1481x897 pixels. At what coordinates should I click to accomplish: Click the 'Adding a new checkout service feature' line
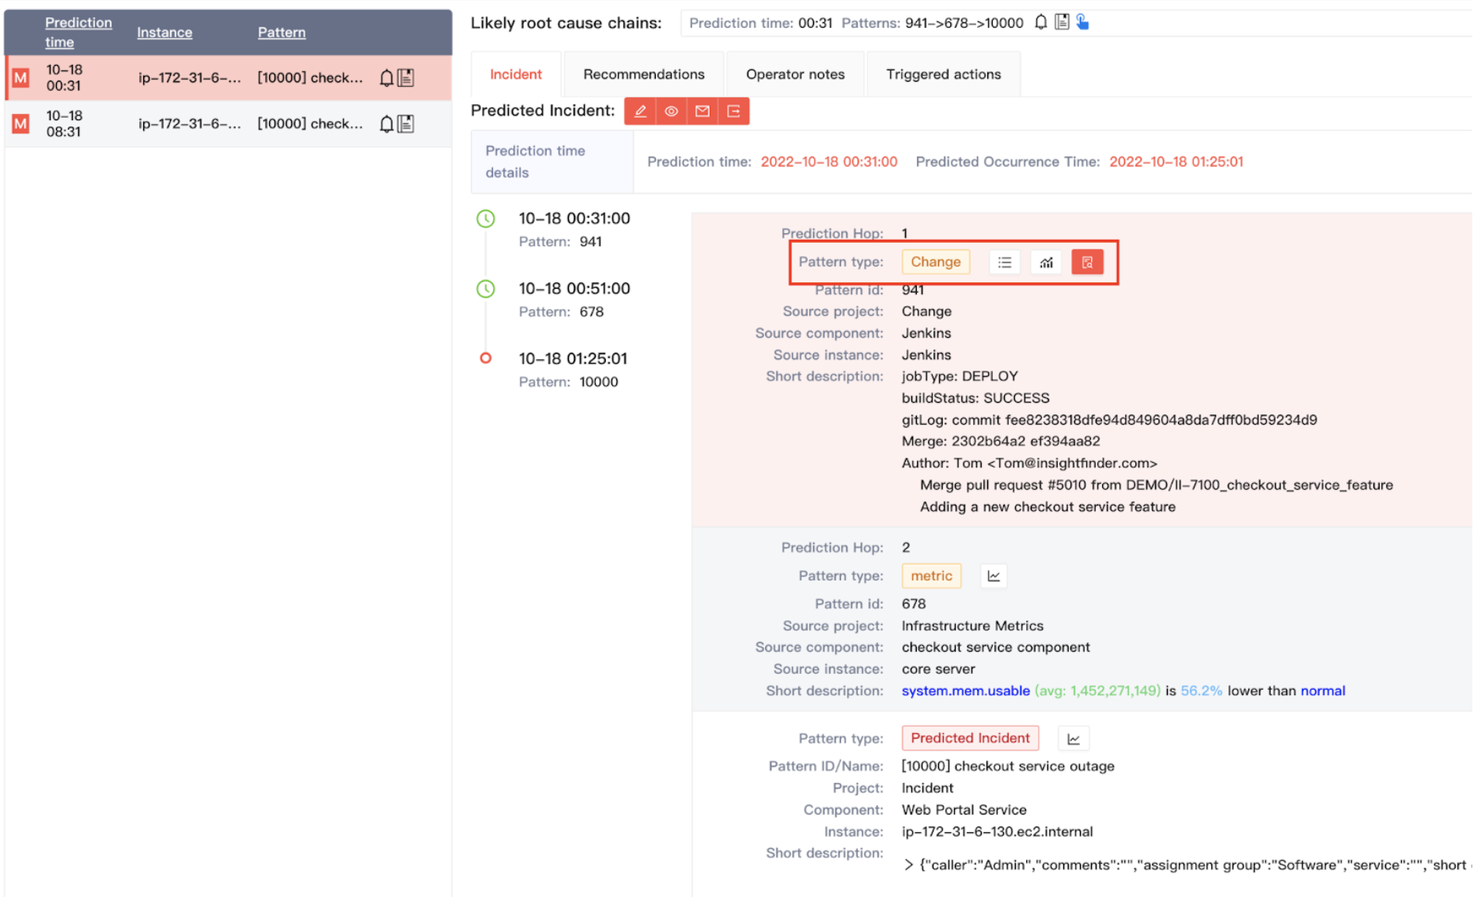[1047, 507]
